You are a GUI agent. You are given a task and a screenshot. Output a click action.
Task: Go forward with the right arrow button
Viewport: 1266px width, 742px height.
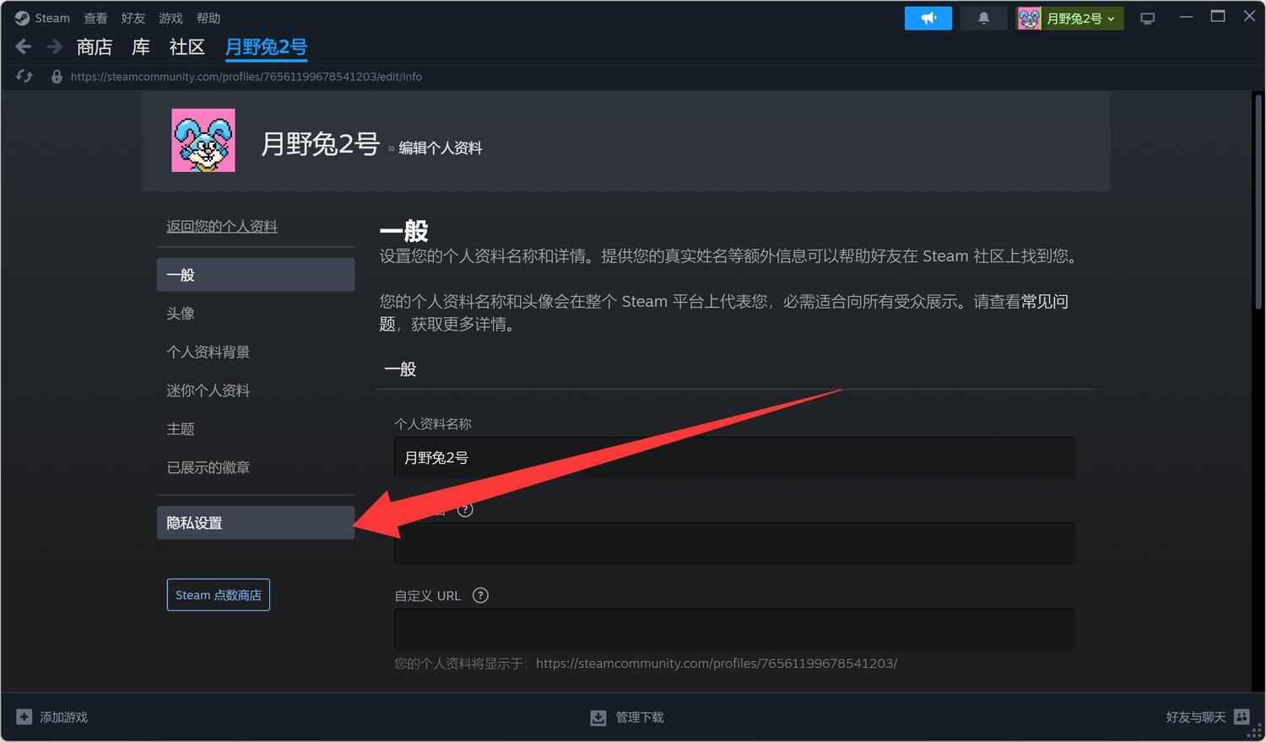point(55,46)
